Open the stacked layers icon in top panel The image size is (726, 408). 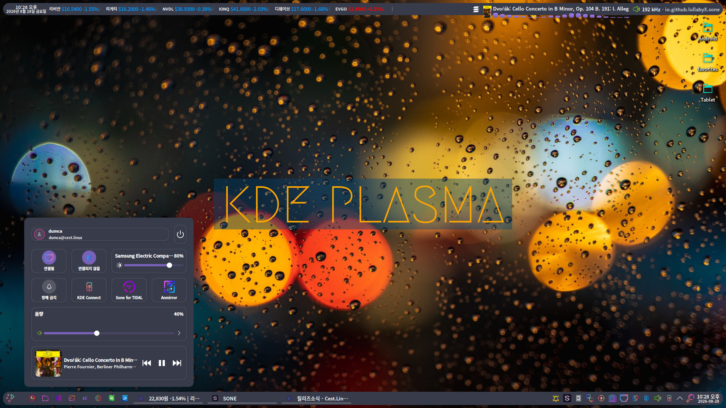(476, 9)
